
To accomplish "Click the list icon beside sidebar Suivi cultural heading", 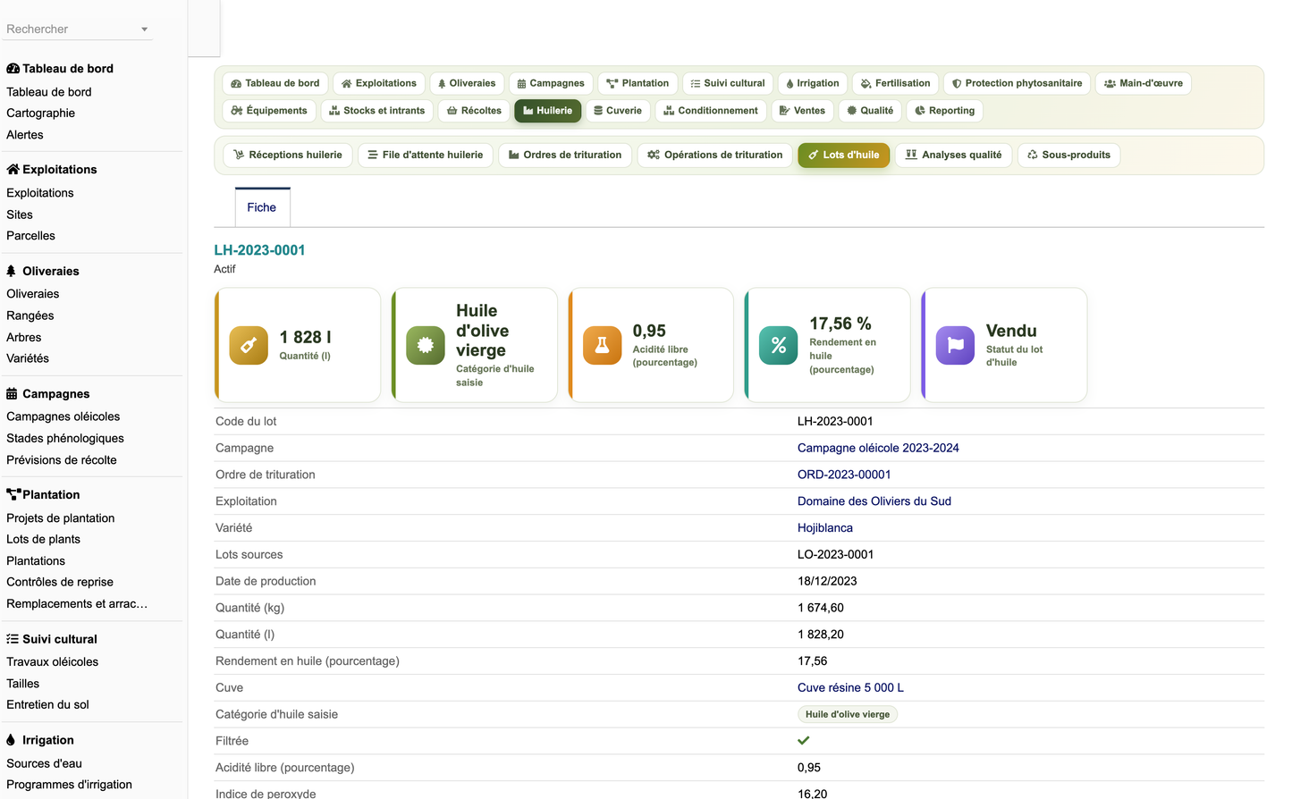I will [x=13, y=639].
